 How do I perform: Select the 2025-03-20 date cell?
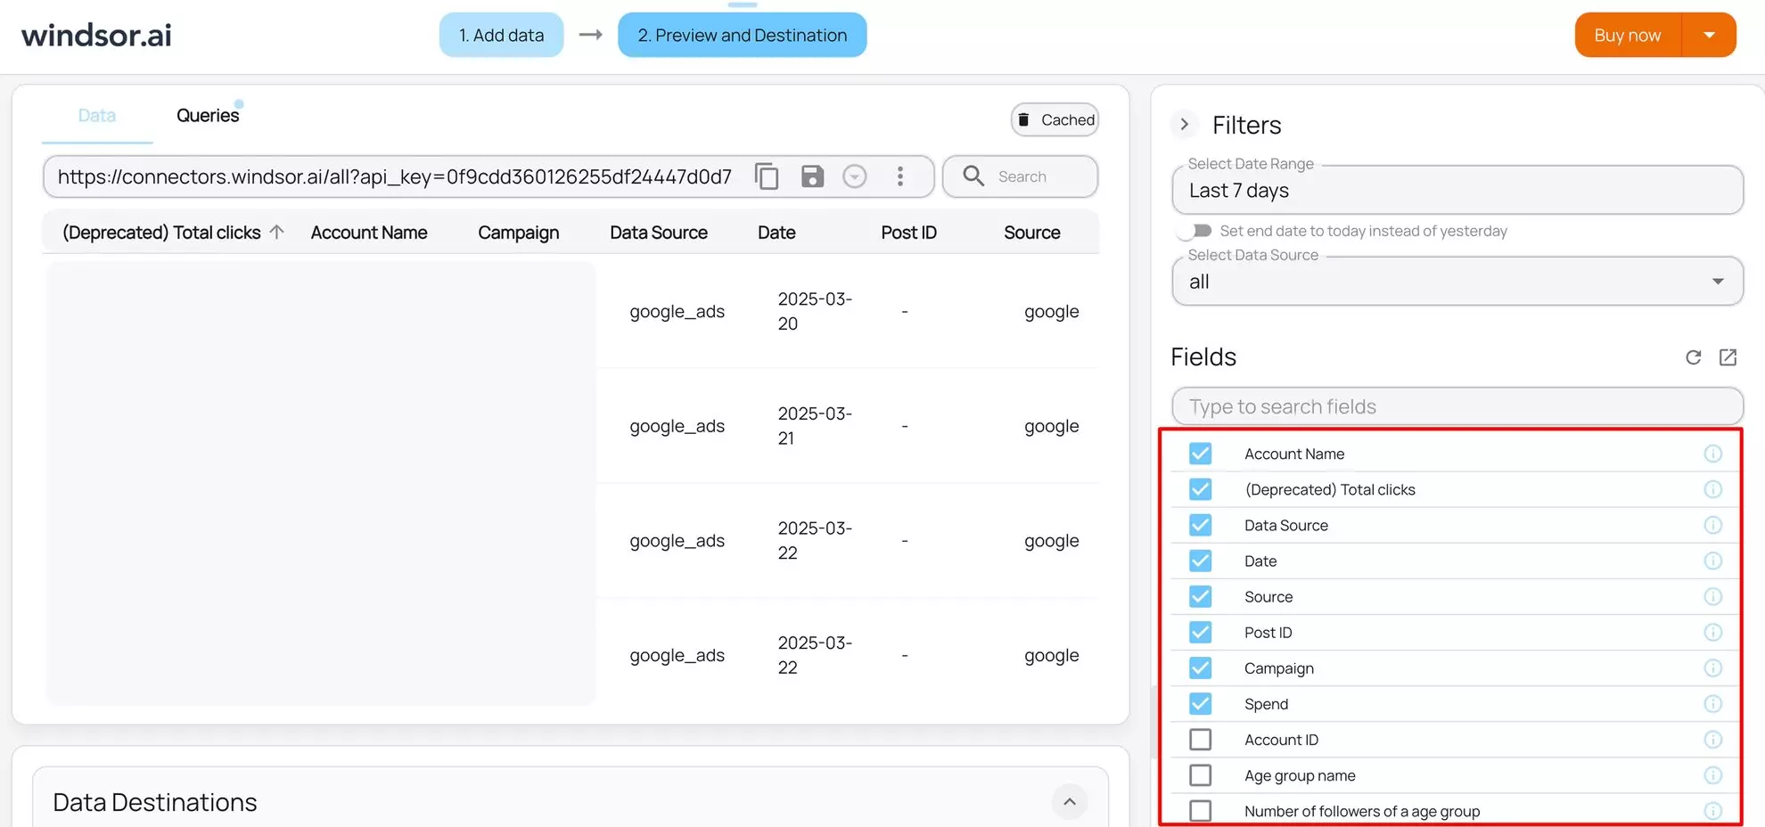coord(815,311)
